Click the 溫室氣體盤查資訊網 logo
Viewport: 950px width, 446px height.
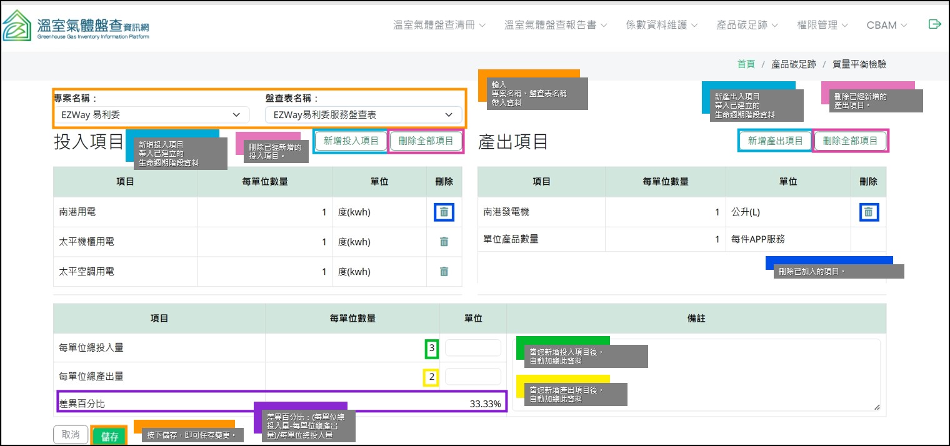click(76, 26)
